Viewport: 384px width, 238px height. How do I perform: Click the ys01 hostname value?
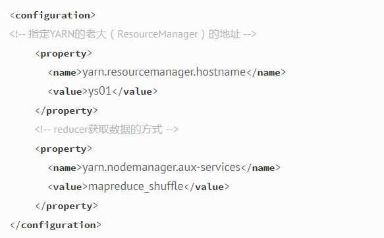pos(99,91)
